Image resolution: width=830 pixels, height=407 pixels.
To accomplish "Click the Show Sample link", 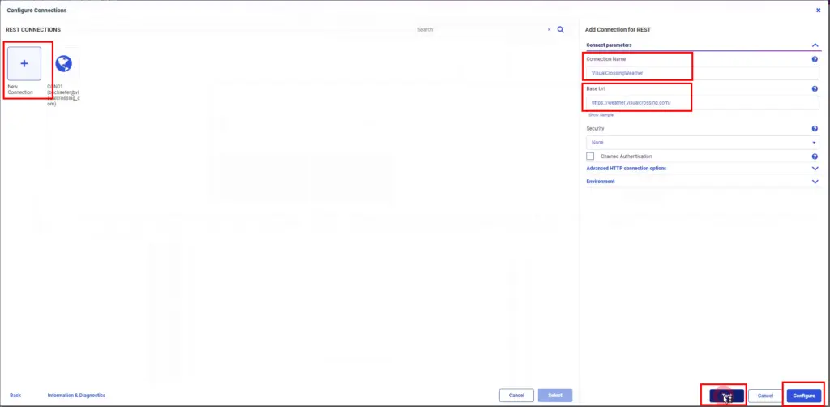I will [601, 115].
